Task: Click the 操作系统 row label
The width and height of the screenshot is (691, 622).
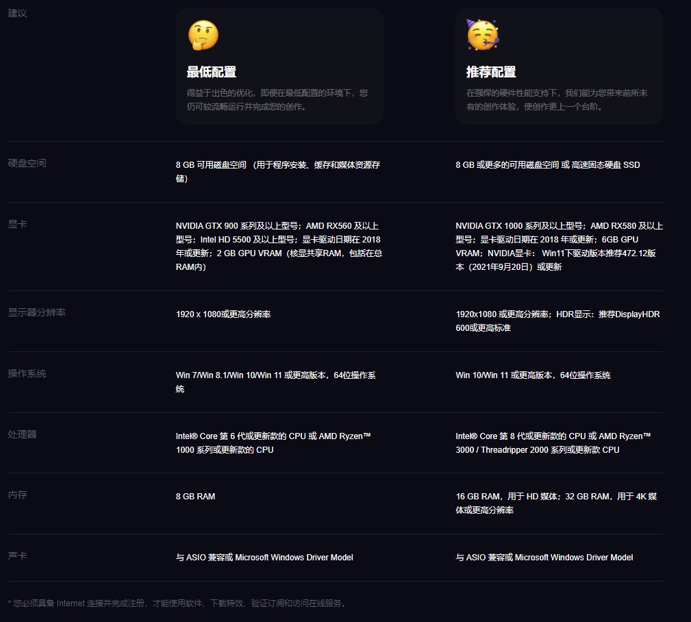Action: pos(27,373)
